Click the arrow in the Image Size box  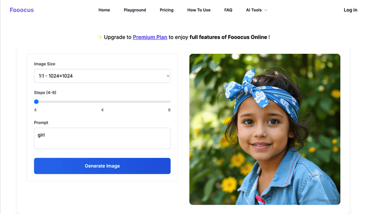[x=168, y=76]
